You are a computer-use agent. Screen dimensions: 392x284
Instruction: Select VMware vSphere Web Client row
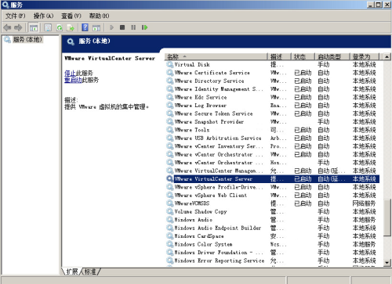pyautogui.click(x=273, y=196)
